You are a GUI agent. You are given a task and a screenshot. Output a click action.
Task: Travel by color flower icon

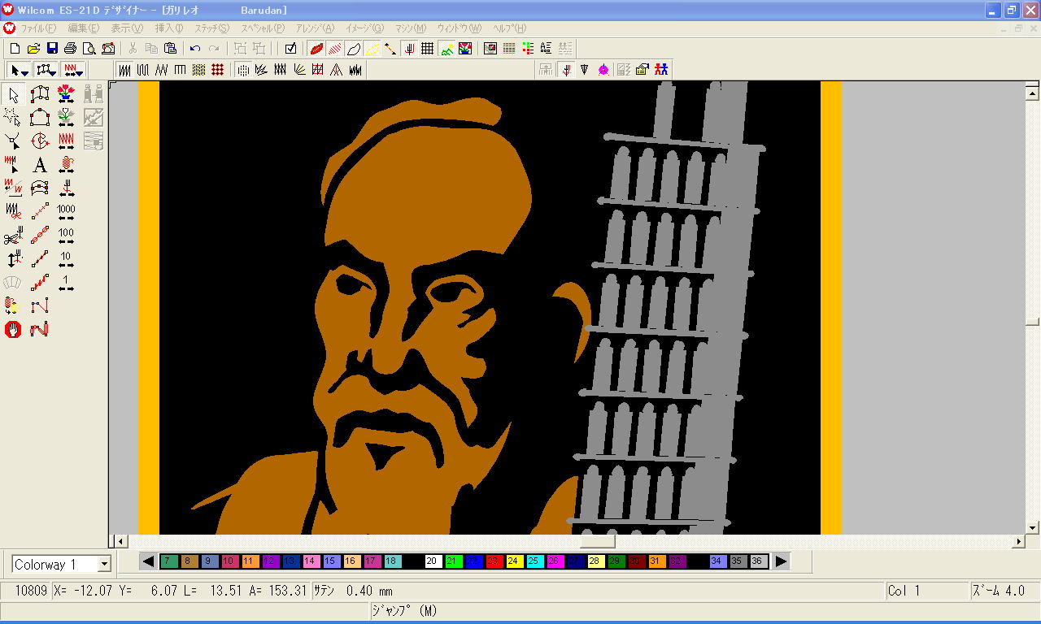[x=67, y=94]
